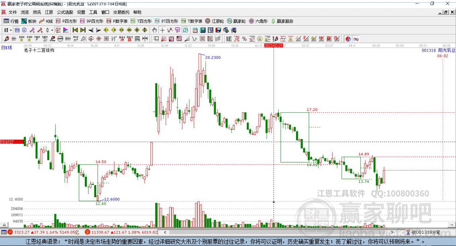The height and width of the screenshot is (246, 456).
Task: Click the 20.2300 peak price label
Action: tap(212, 57)
